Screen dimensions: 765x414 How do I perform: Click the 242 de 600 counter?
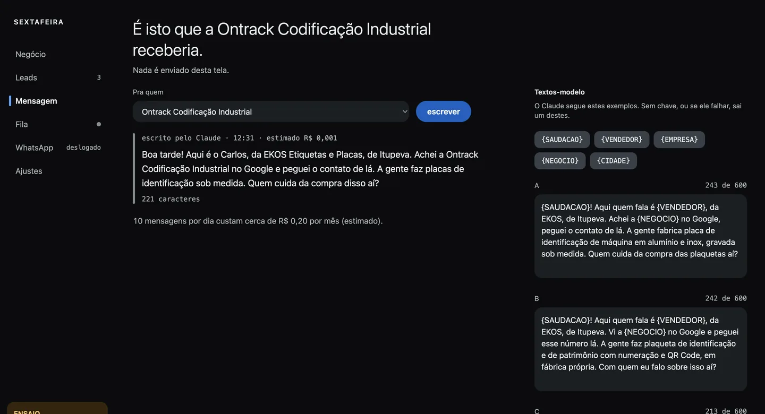click(726, 298)
